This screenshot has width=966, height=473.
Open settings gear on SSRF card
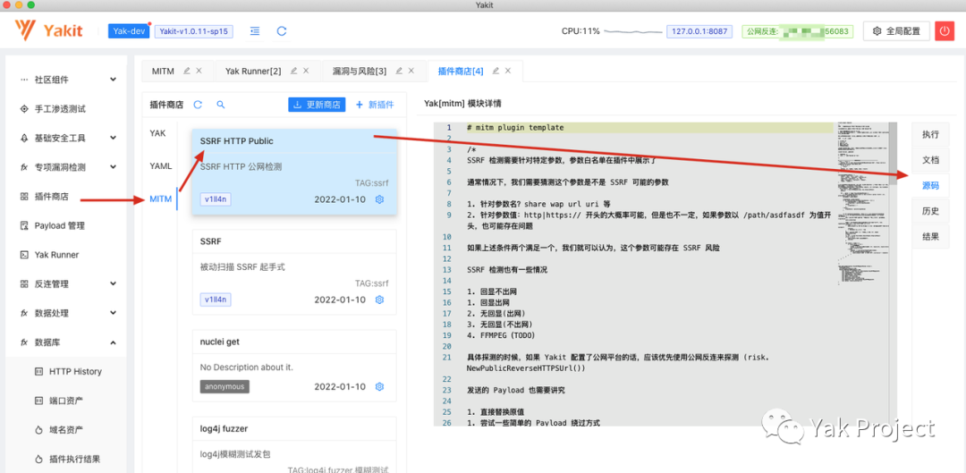[379, 300]
